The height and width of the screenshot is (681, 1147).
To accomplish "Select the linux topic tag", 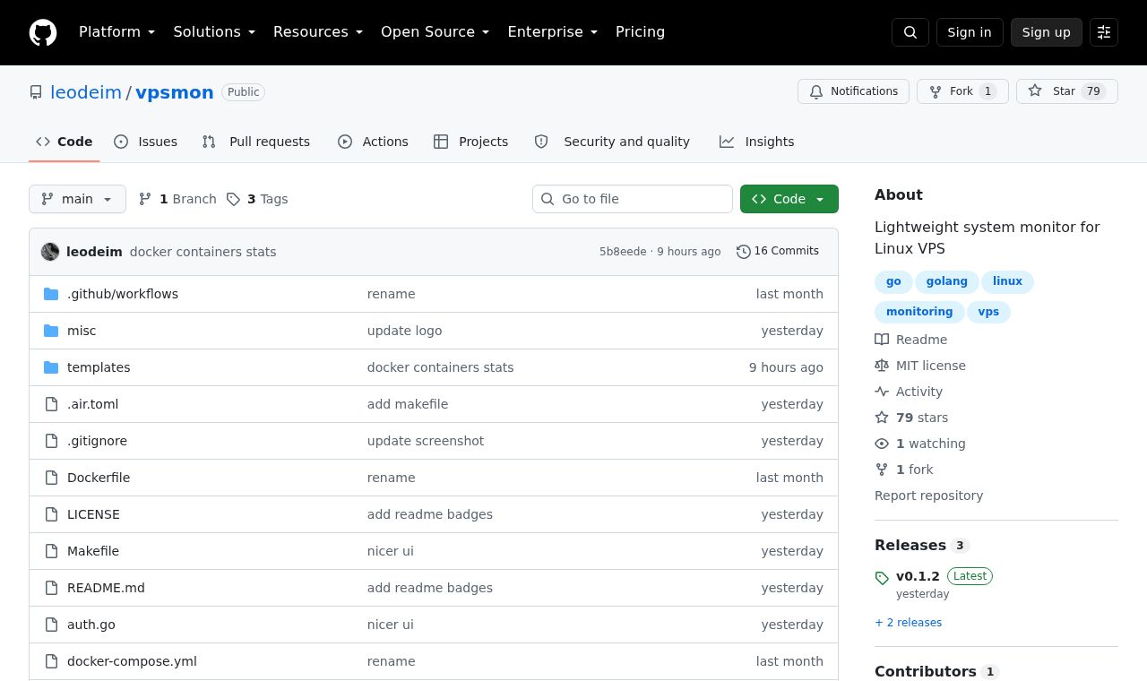I will (x=1007, y=281).
